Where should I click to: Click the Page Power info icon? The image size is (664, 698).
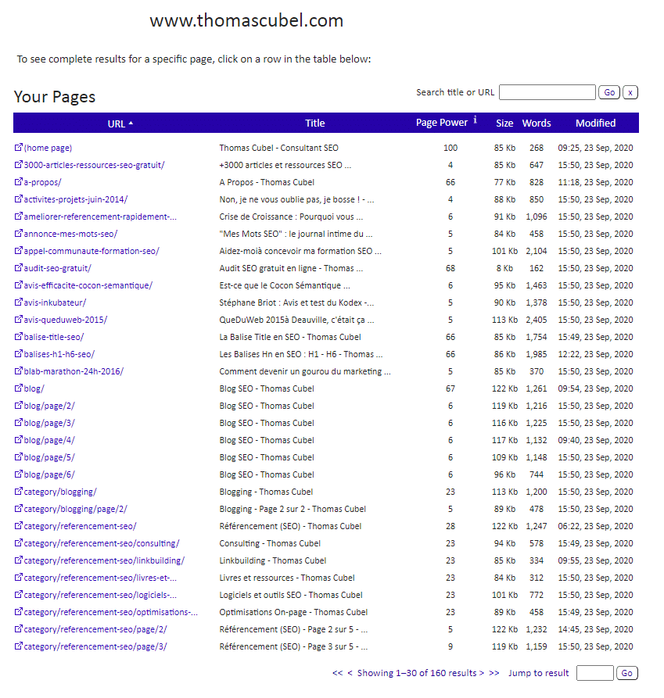pos(476,120)
